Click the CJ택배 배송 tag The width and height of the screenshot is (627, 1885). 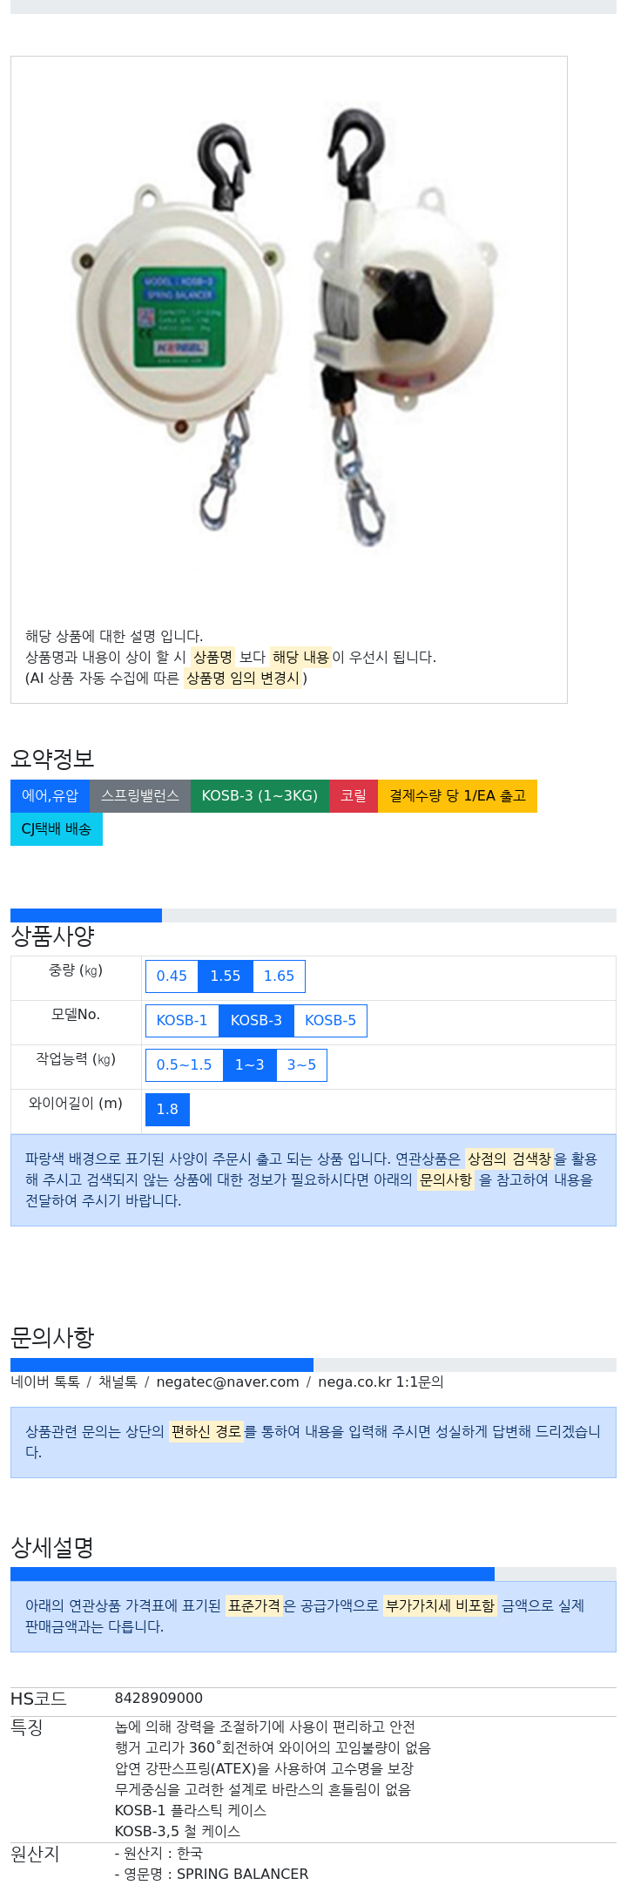tap(57, 828)
